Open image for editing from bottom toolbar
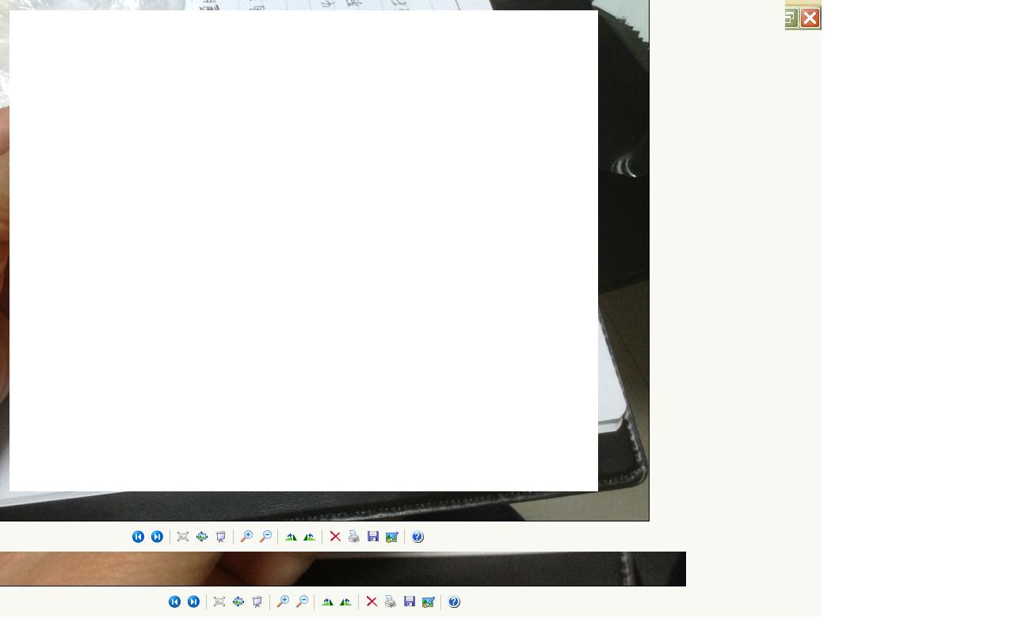Screen dimensions: 1014x634 pos(429,602)
